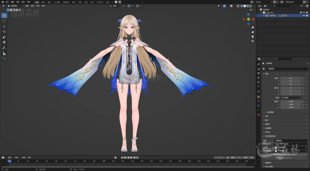Open the pivot point dropdown
The width and height of the screenshot is (310, 171).
[x=124, y=6]
